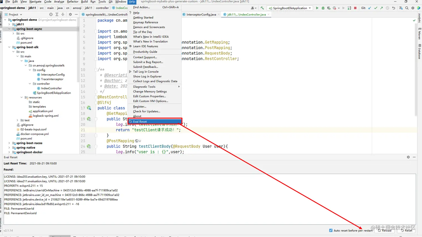422x237 pixels.
Task: Hide the Project panel with minus icon
Action: (x=76, y=14)
